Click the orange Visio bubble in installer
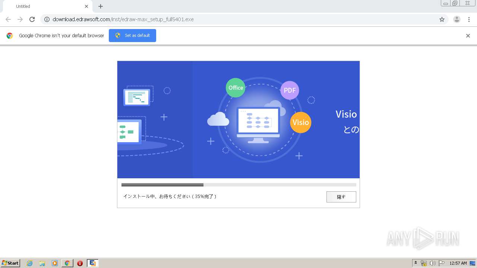477x268 pixels. [300, 122]
